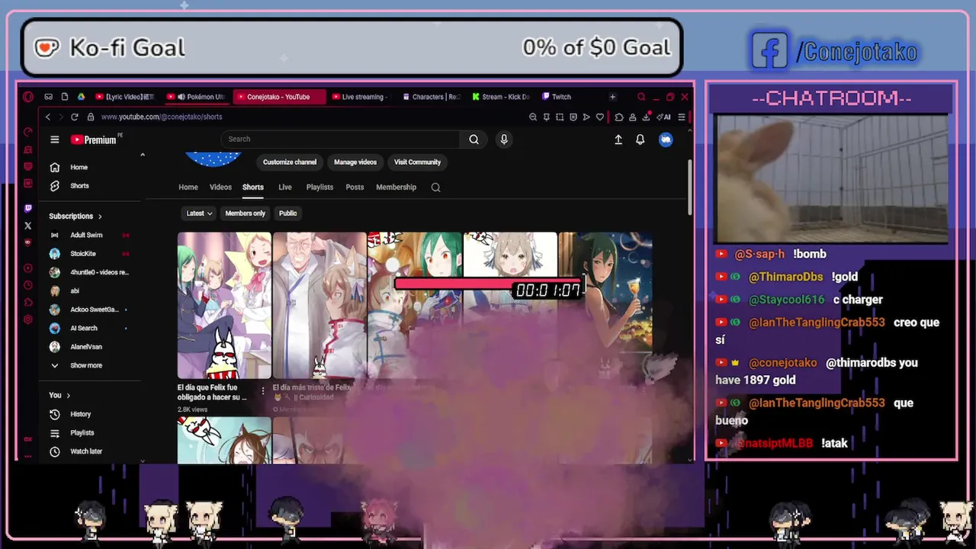Image resolution: width=976 pixels, height=549 pixels.
Task: Click the search magnifier button
Action: [x=474, y=139]
